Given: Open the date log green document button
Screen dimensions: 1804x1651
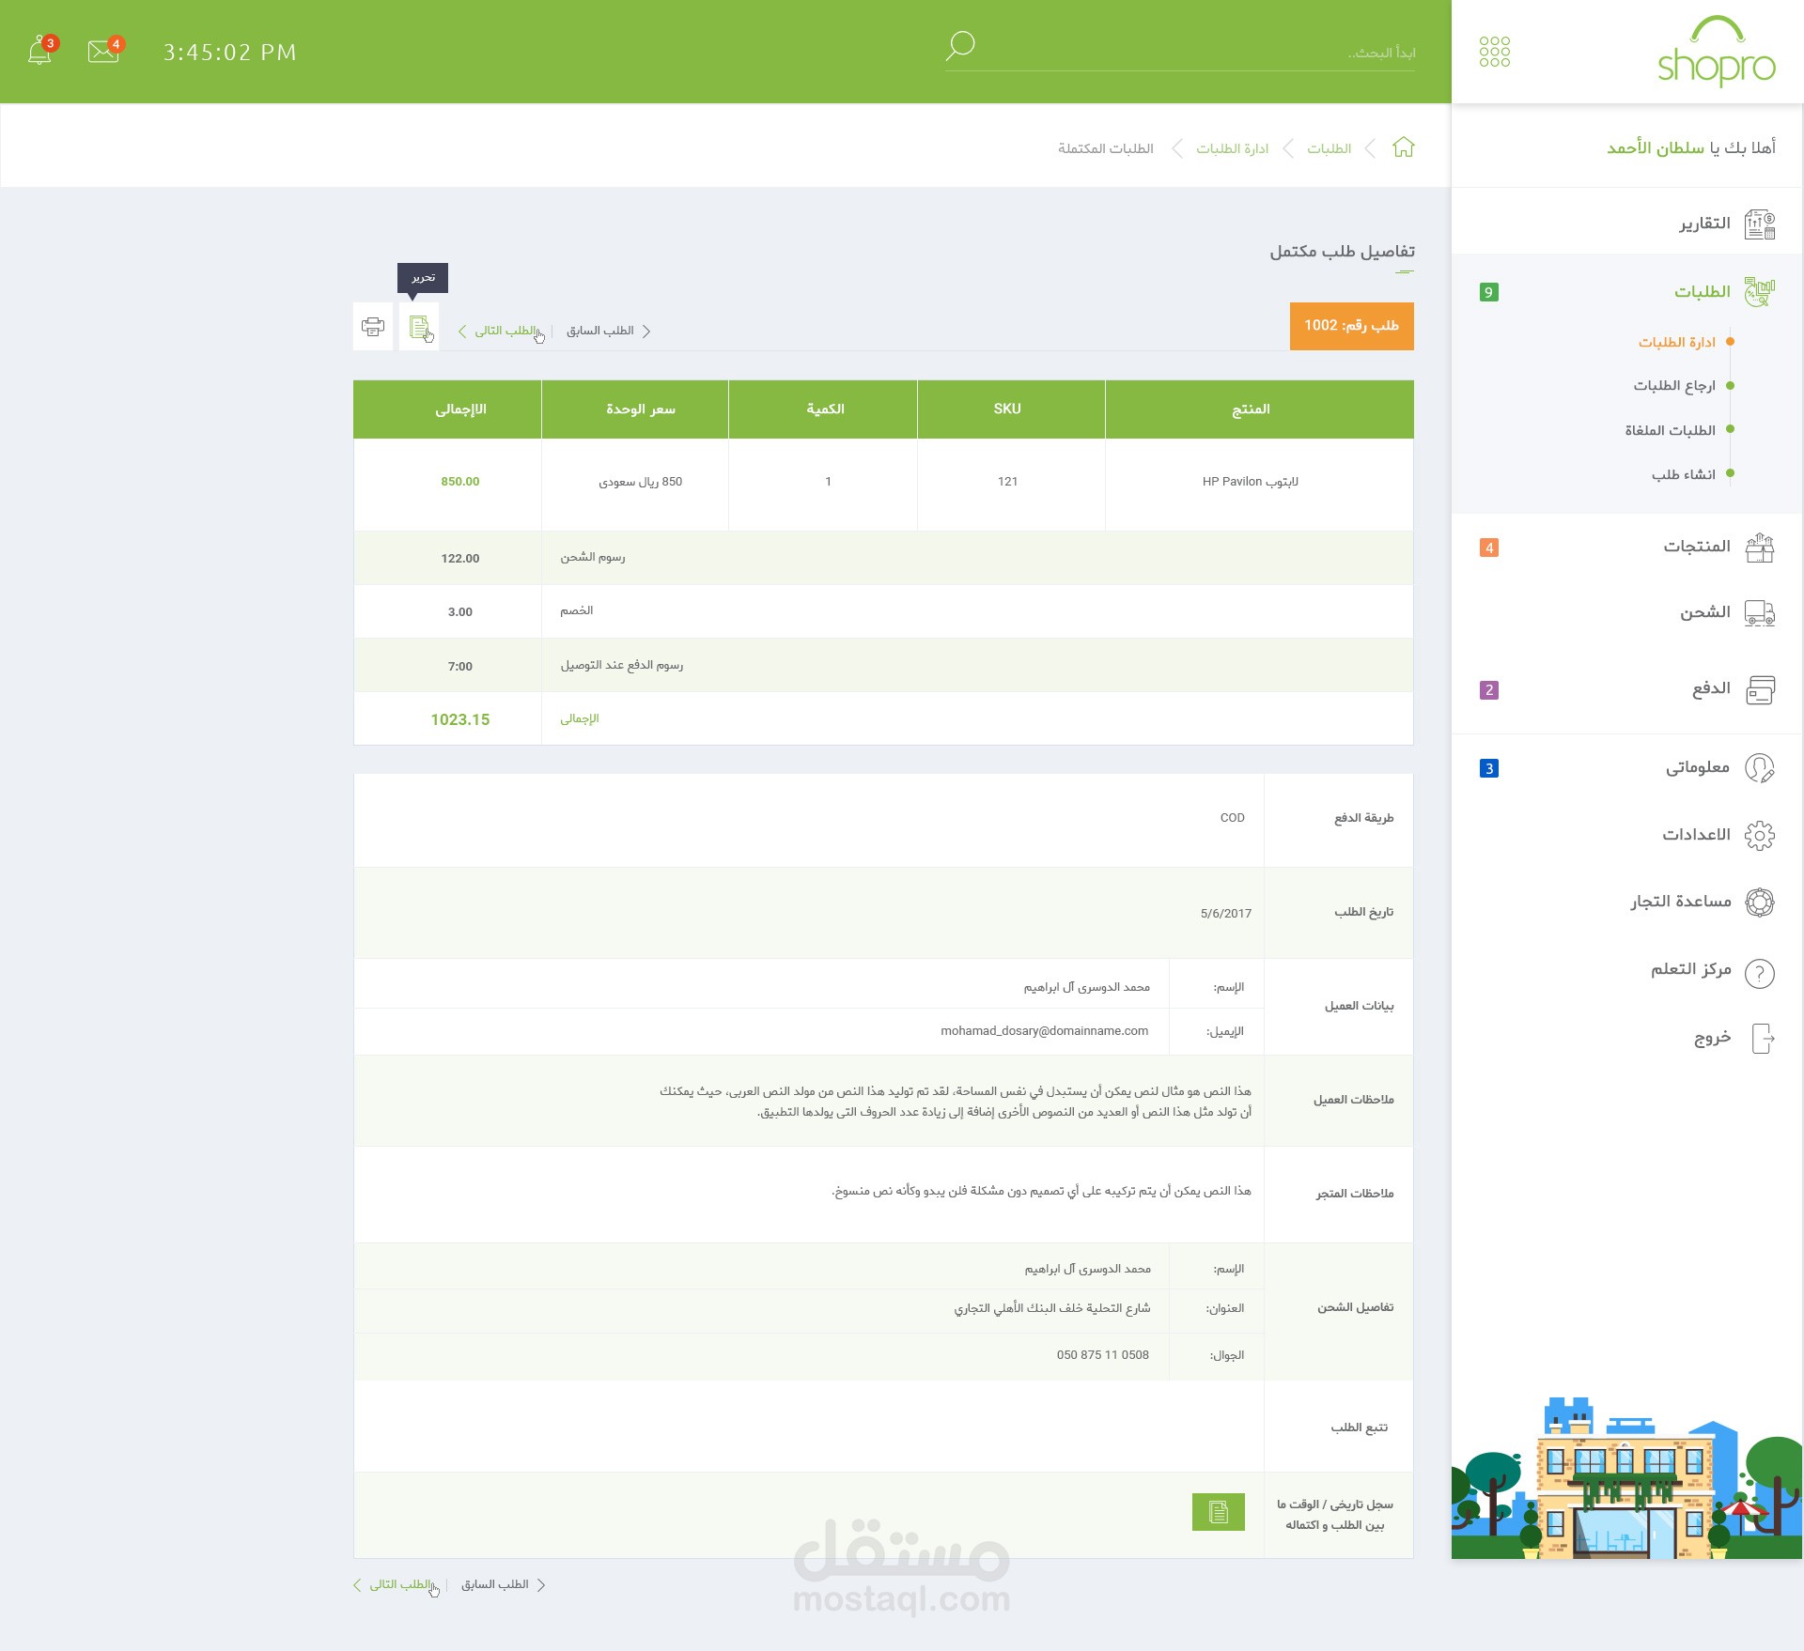Looking at the screenshot, I should 1218,1511.
